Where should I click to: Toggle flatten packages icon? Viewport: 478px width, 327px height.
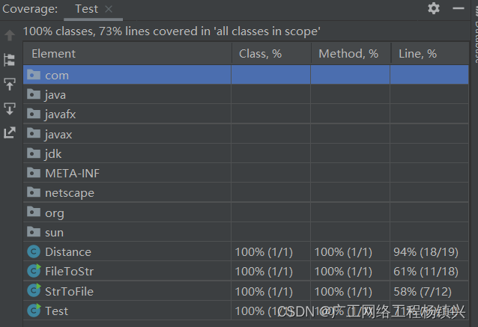click(10, 60)
